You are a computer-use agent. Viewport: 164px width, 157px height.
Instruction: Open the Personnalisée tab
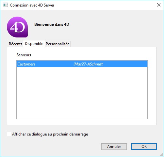point(57,44)
